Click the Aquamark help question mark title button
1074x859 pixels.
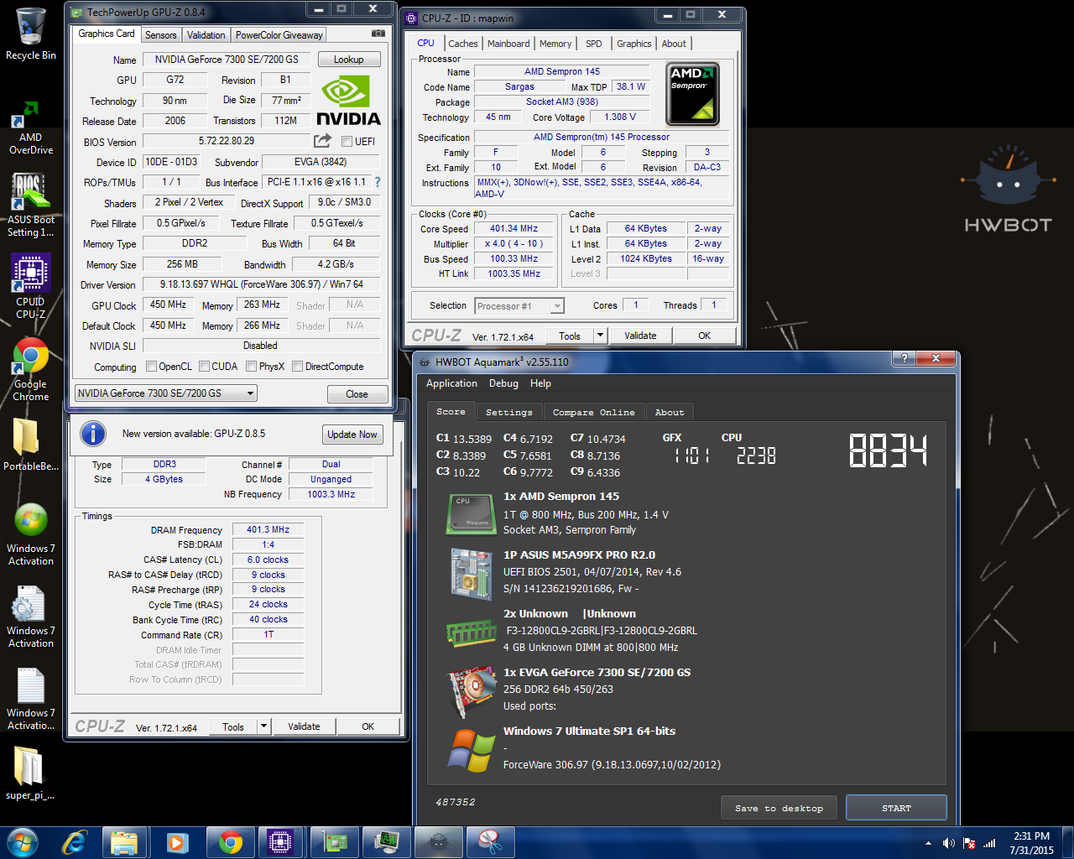coord(903,358)
